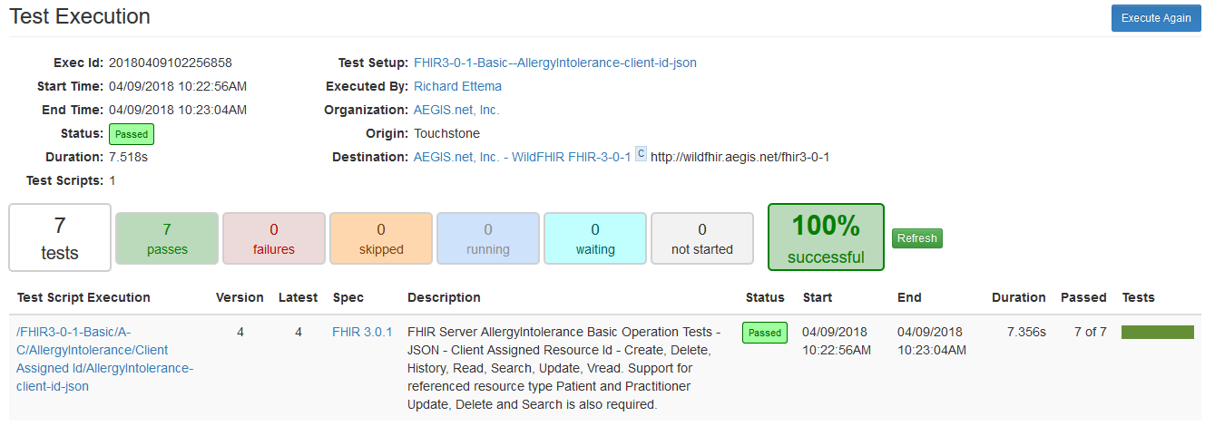Open the FHIR 3.0.1 spec link
The image size is (1205, 426).
(x=362, y=332)
